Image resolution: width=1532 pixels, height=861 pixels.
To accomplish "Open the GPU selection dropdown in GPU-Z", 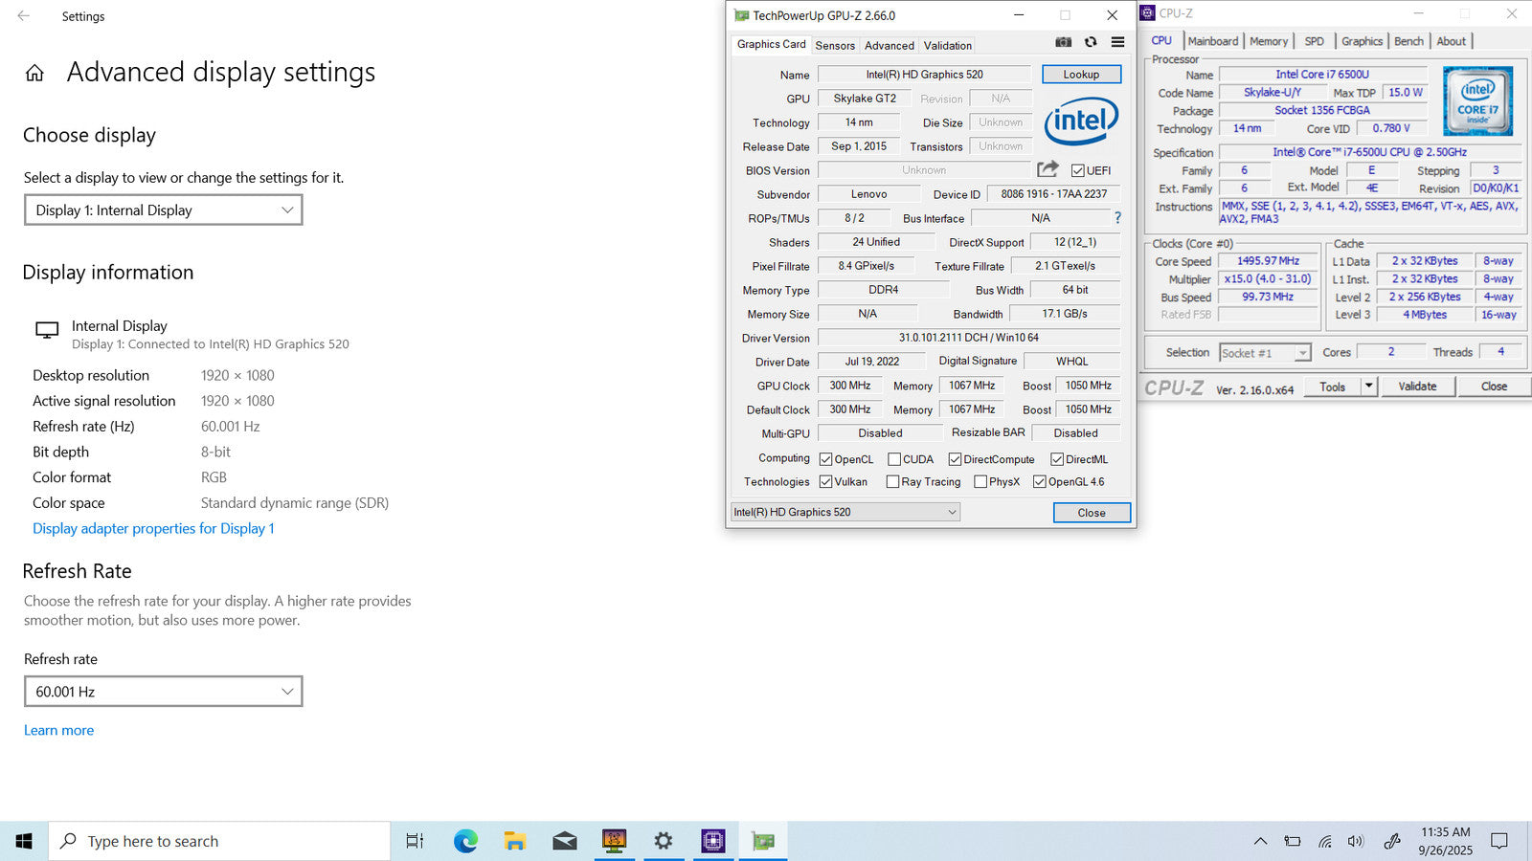I will coord(845,512).
